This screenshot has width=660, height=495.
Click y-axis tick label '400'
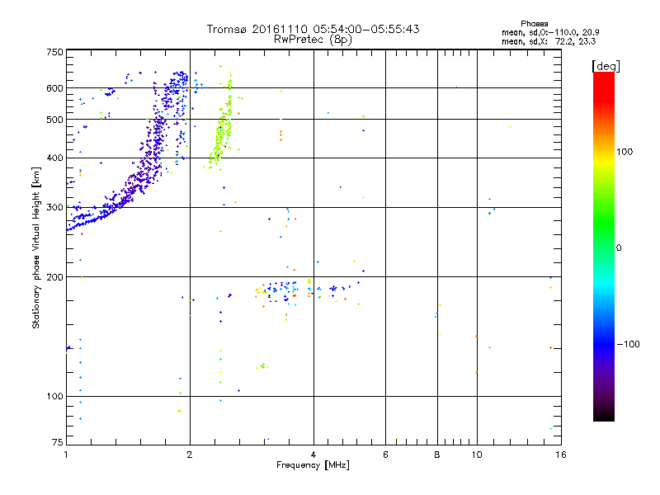point(54,158)
